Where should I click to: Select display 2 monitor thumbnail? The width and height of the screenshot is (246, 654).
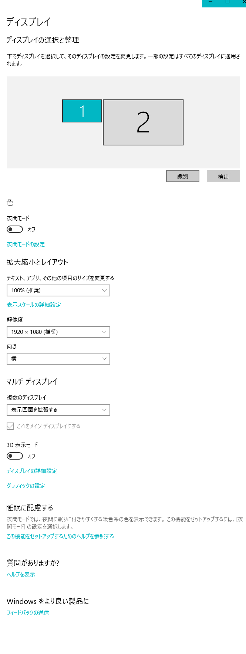(x=143, y=122)
